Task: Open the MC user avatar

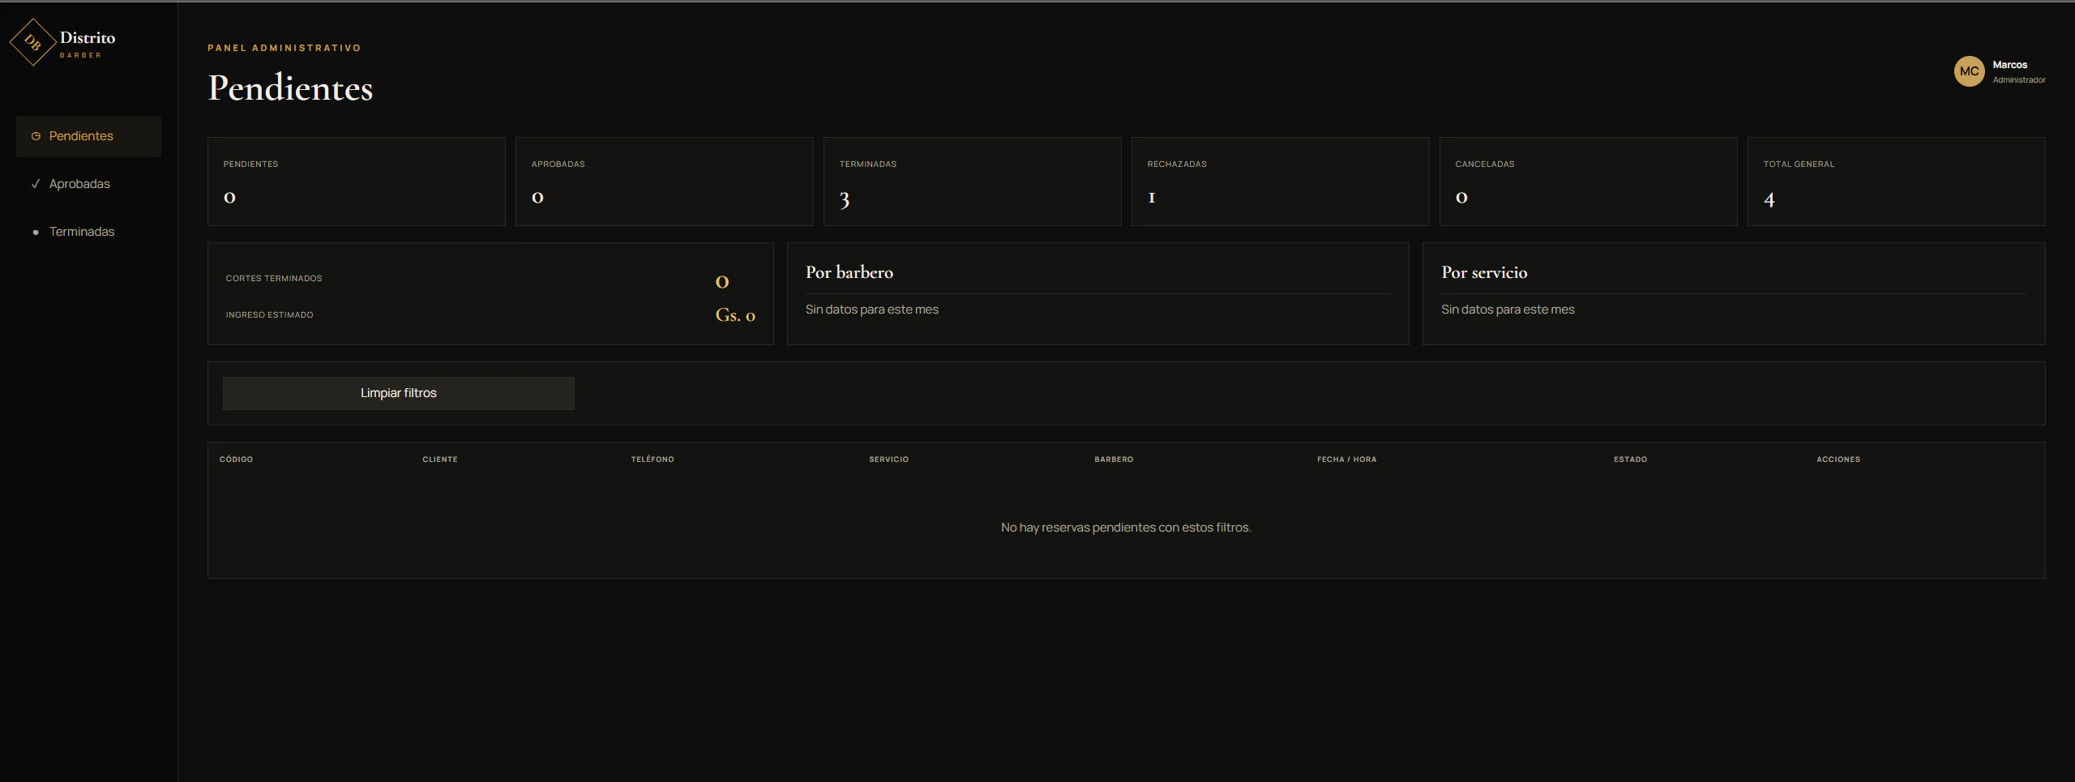Action: point(1969,71)
